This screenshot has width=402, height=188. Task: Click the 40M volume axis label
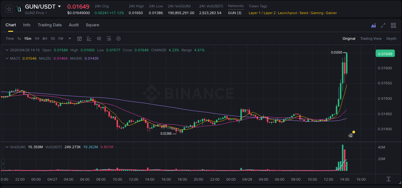382,147
